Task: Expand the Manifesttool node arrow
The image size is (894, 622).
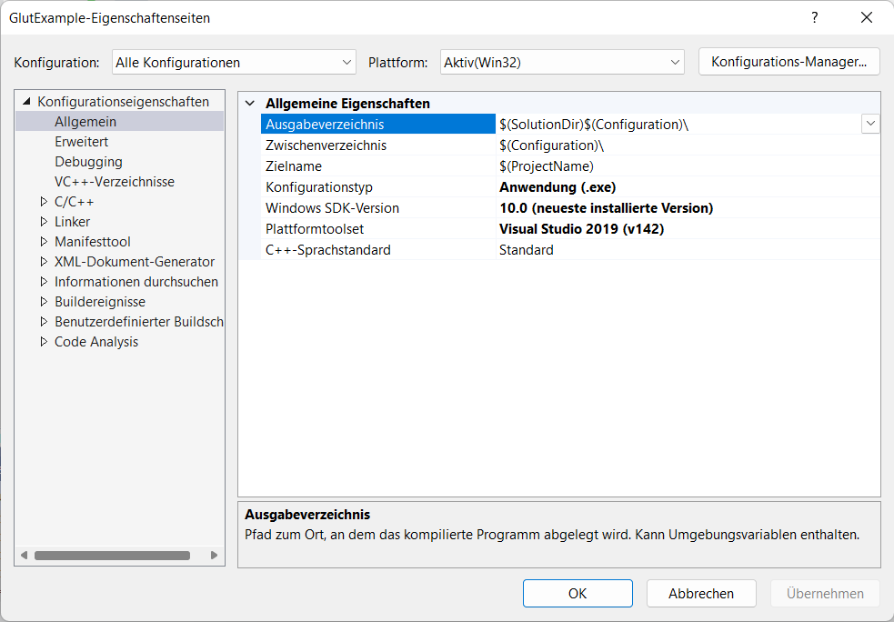Action: click(44, 241)
